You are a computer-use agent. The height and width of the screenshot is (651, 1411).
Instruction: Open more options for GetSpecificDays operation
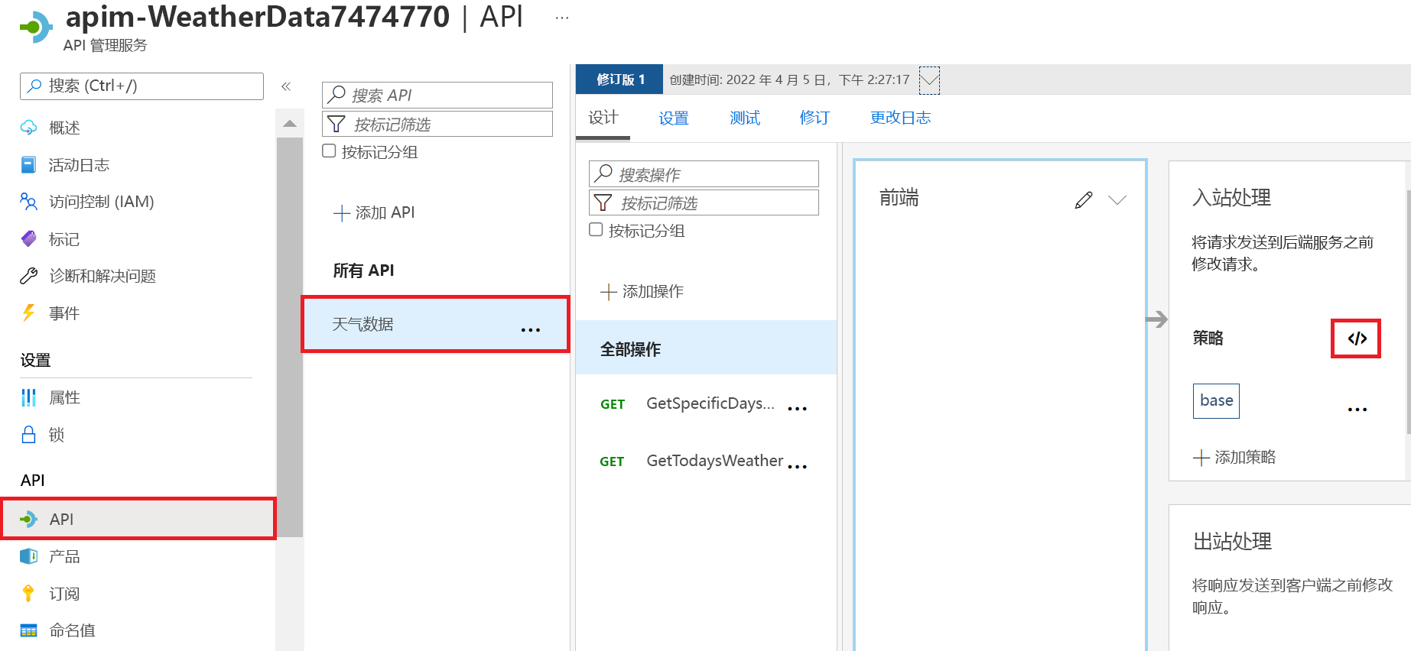click(x=797, y=409)
